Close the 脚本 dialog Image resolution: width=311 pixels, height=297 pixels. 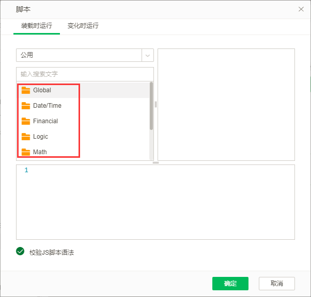click(x=301, y=9)
